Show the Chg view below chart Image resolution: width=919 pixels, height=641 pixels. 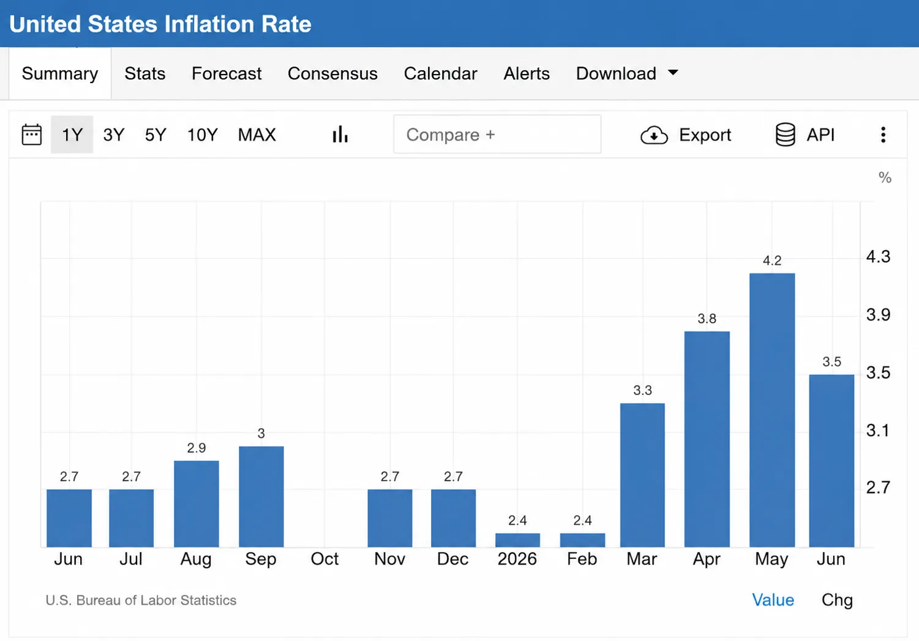(x=837, y=600)
